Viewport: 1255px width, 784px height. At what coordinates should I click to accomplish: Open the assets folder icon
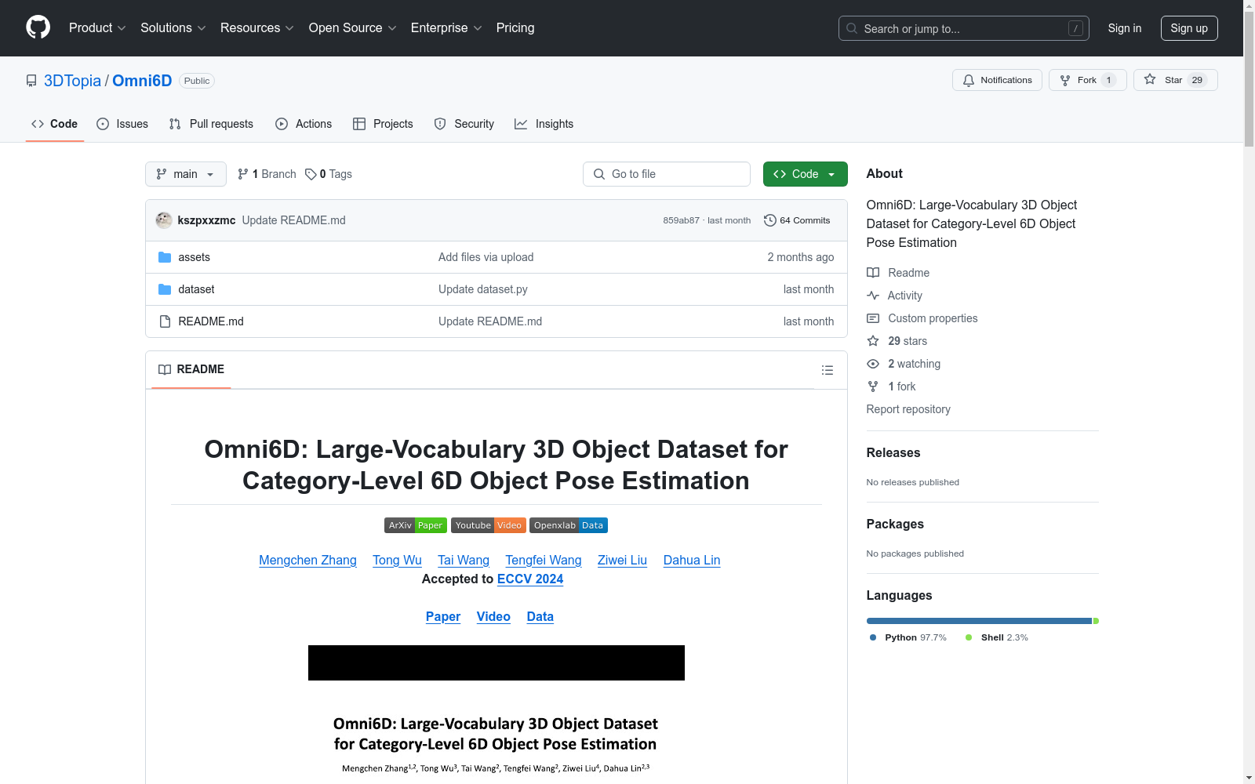tap(165, 257)
